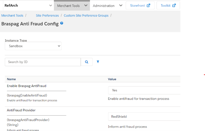Click the description under the Yes dropdown
Image resolution: width=205 pixels, height=131 pixels.
tap(138, 99)
